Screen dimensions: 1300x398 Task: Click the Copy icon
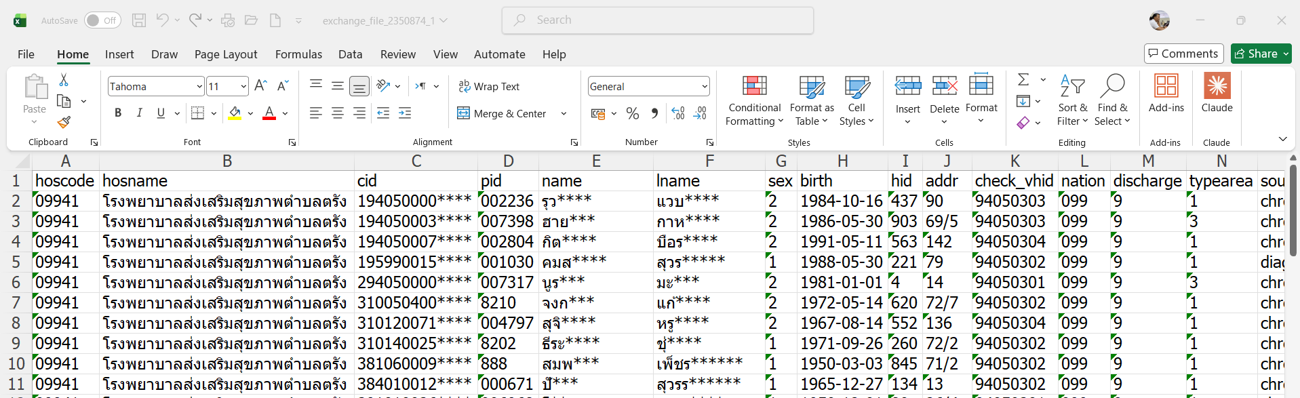[x=64, y=101]
